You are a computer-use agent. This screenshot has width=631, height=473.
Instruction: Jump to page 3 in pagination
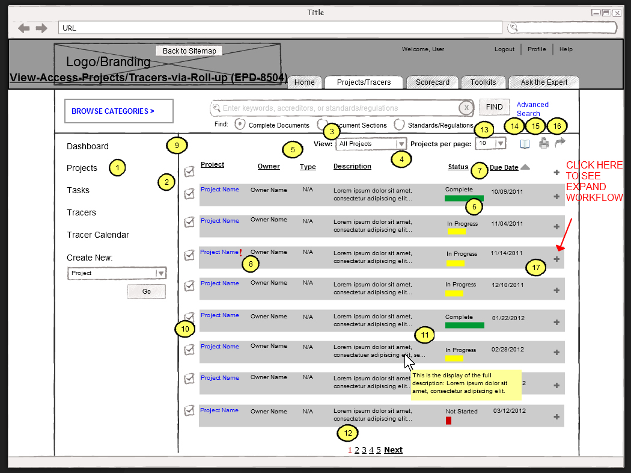(x=364, y=450)
